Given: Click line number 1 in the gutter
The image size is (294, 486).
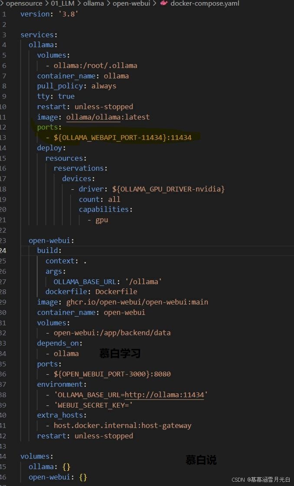Looking at the screenshot, I should click(x=4, y=14).
